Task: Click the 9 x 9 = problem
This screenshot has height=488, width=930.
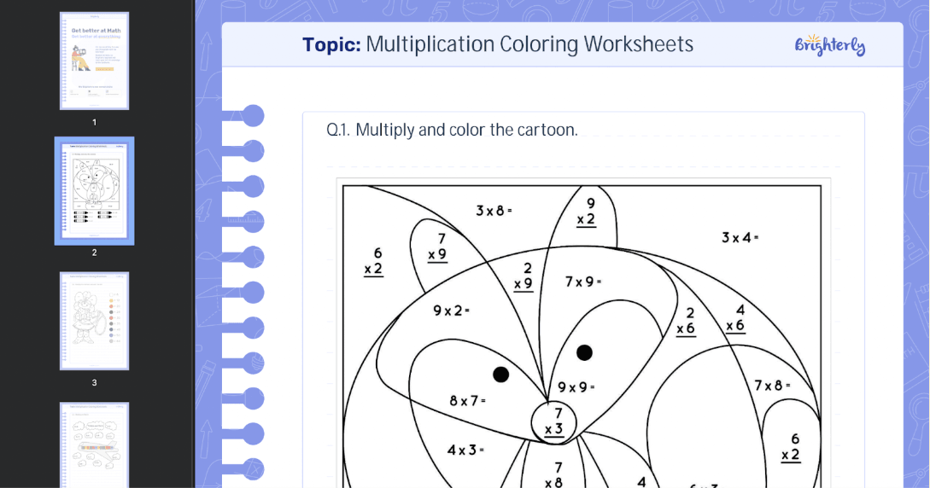Action: coord(576,387)
